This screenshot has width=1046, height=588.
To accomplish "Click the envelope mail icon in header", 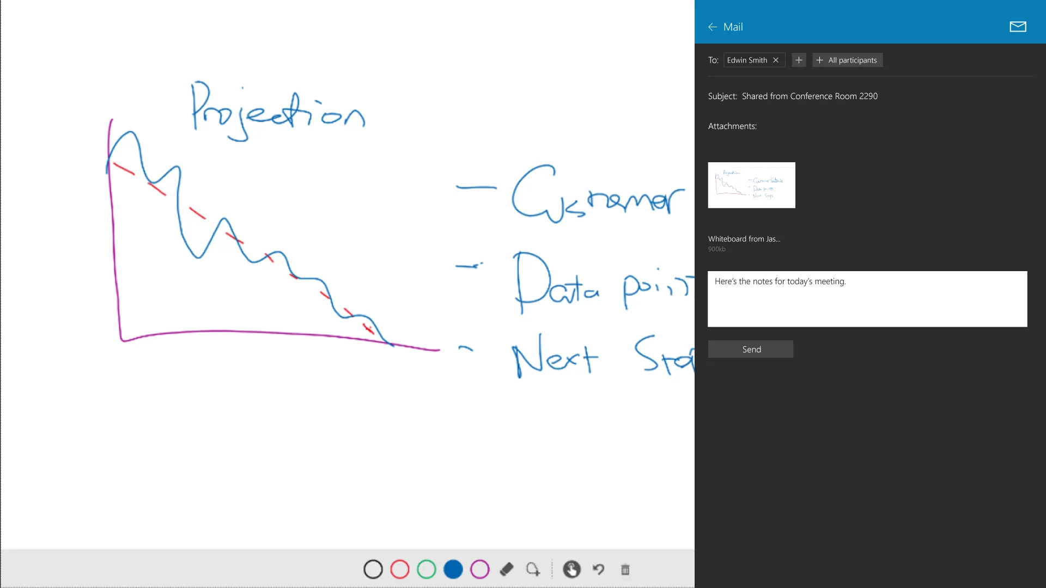I will pos(1018,27).
